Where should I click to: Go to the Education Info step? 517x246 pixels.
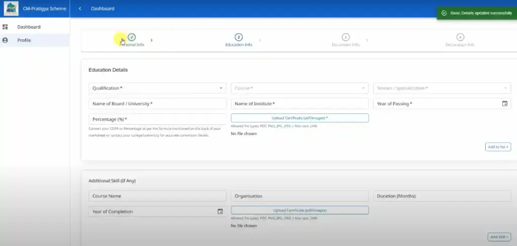pyautogui.click(x=239, y=40)
